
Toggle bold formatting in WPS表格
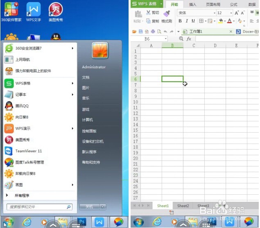tap(180, 21)
